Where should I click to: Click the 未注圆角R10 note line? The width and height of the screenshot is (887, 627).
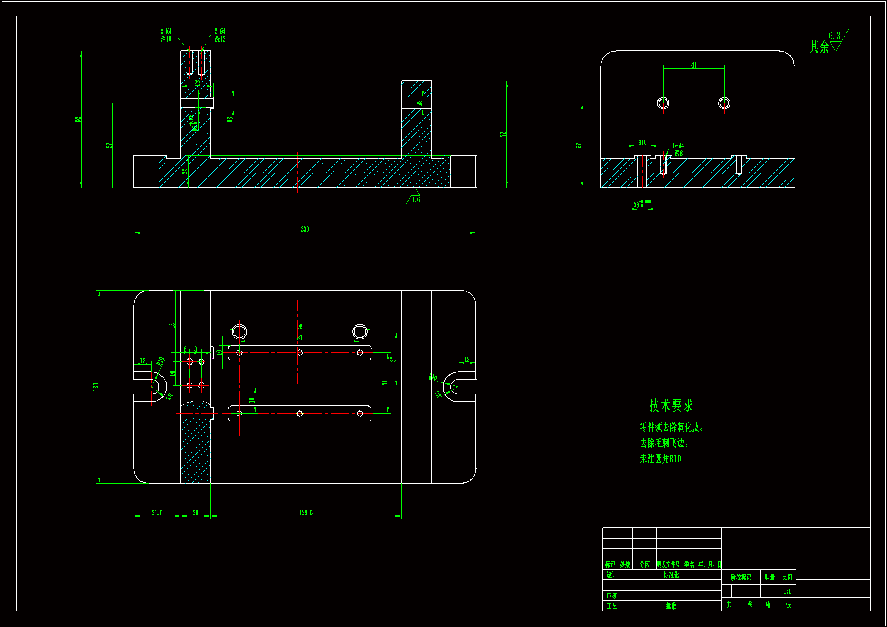coord(660,459)
